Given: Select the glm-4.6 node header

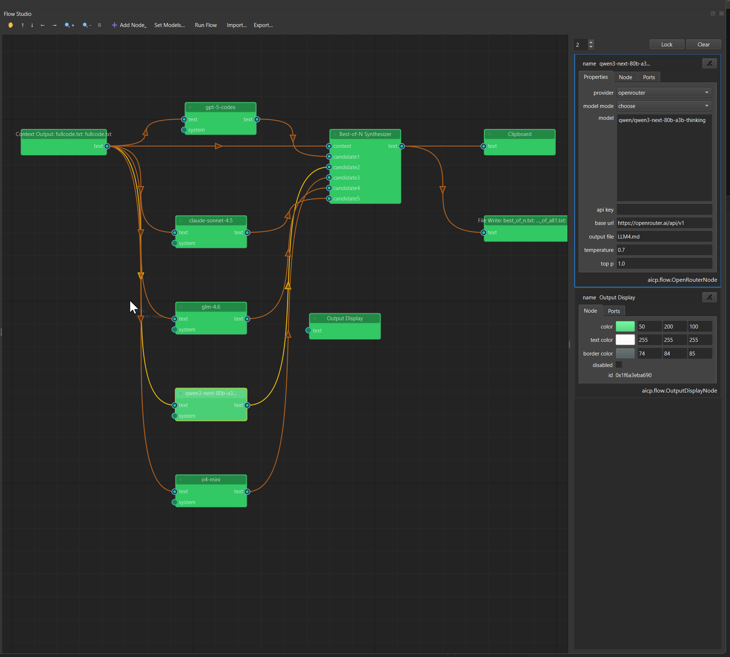Looking at the screenshot, I should pyautogui.click(x=211, y=307).
